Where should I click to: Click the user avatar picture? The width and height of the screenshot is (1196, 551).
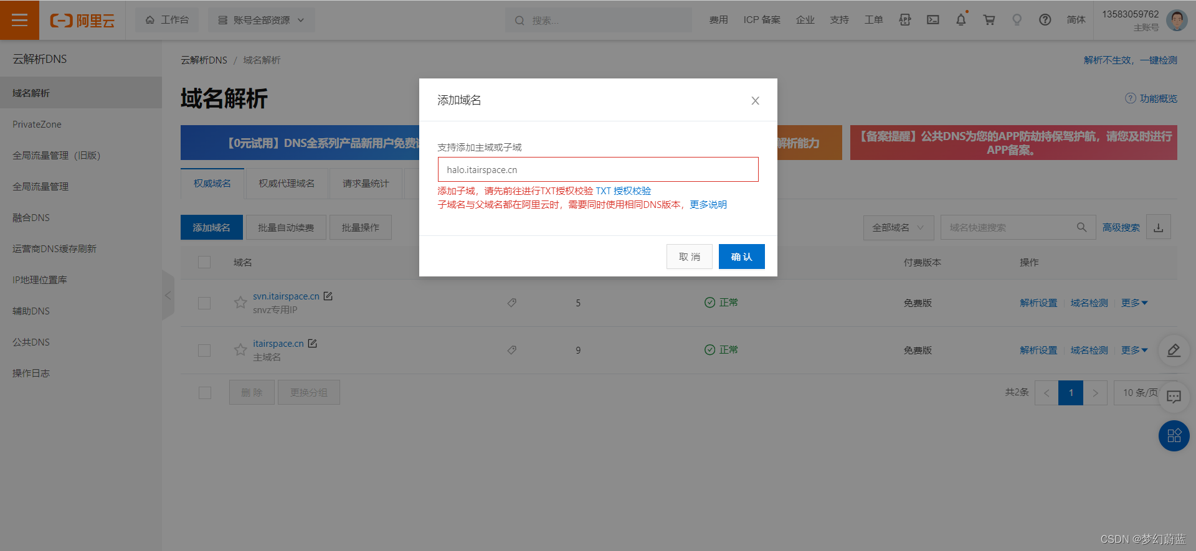(1176, 20)
